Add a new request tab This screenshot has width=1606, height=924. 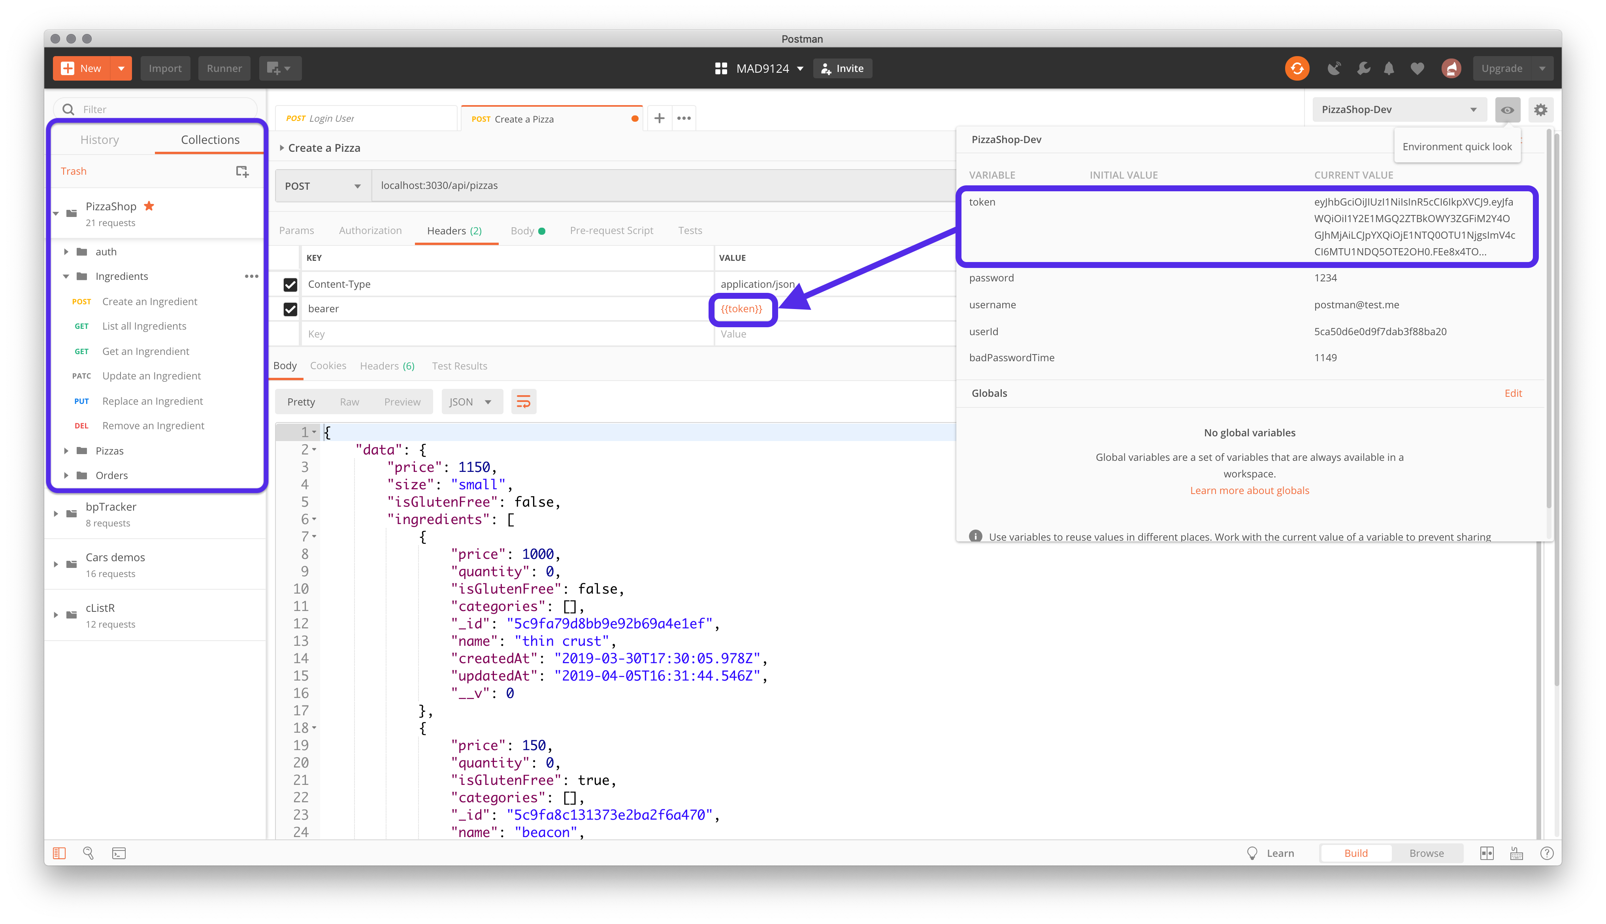659,118
